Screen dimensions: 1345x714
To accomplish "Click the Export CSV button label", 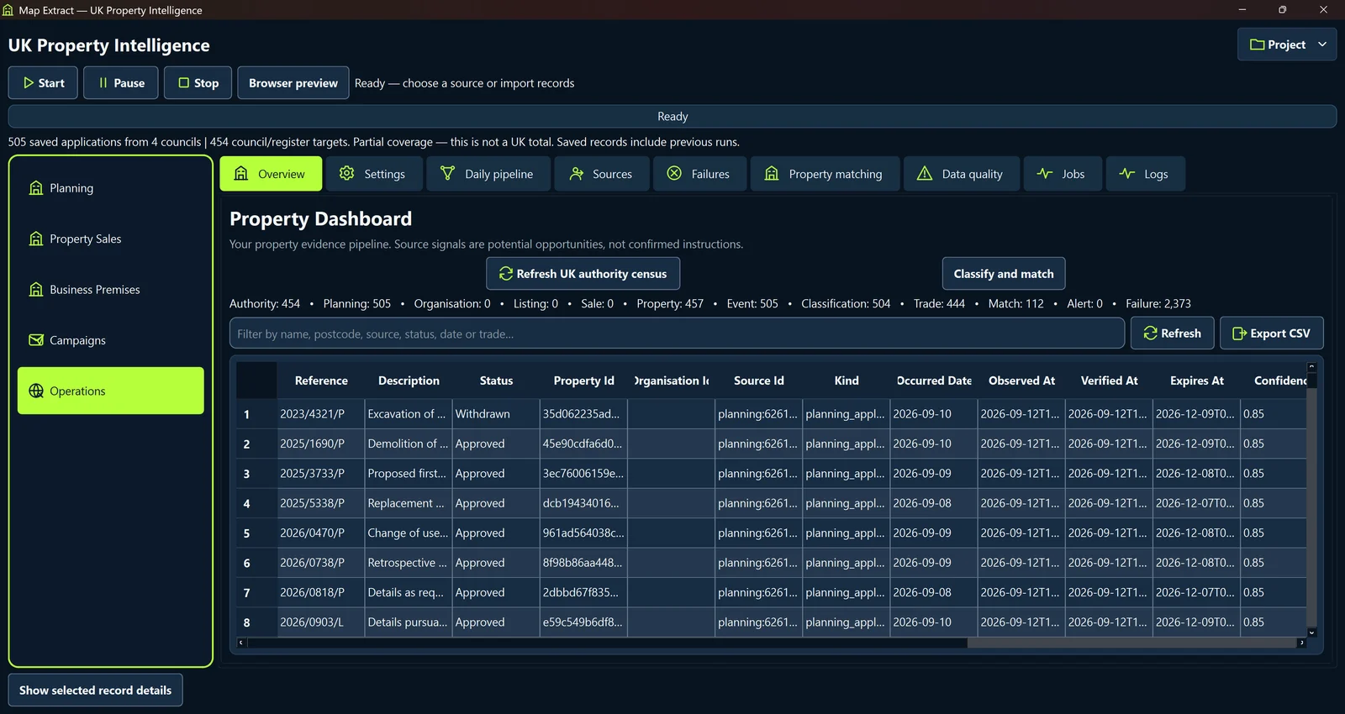I will pos(1280,333).
